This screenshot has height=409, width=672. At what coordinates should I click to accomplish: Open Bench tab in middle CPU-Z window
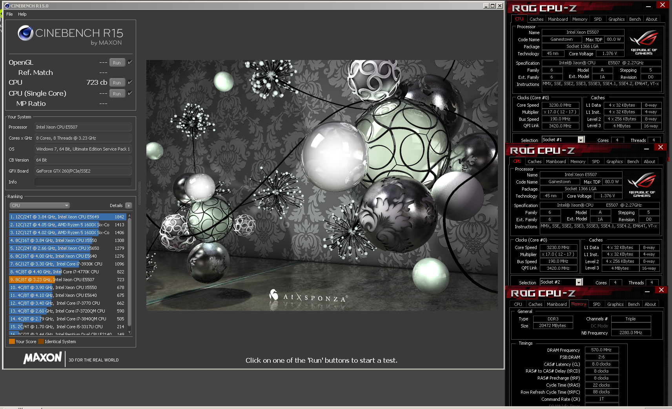633,162
